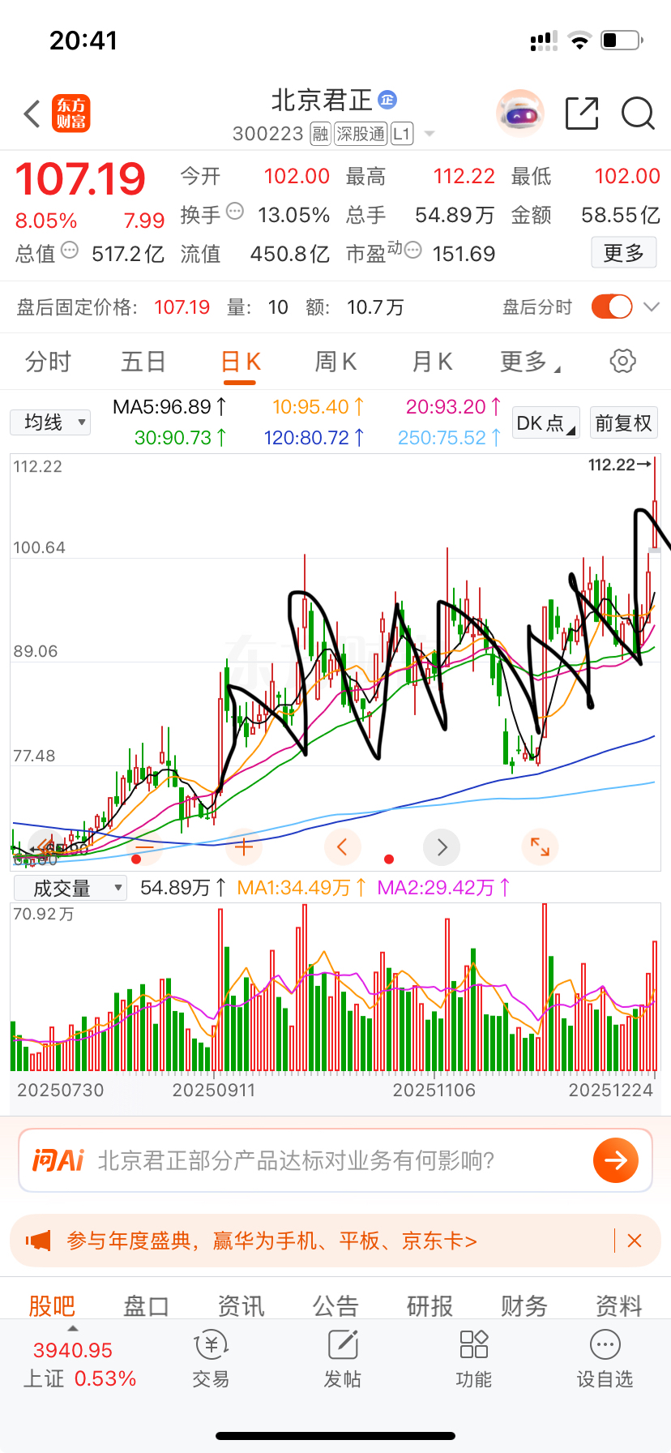Tap the MA1:34.49万 volume value
The image size is (671, 1453).
pos(301,888)
